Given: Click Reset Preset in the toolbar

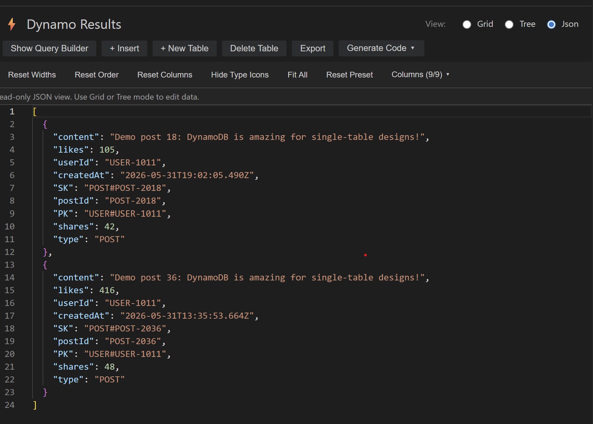Looking at the screenshot, I should click(349, 75).
